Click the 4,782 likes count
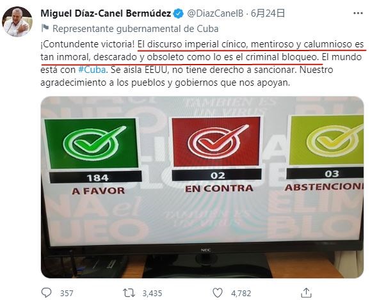Screen dimensions: 370x300 pos(241,293)
